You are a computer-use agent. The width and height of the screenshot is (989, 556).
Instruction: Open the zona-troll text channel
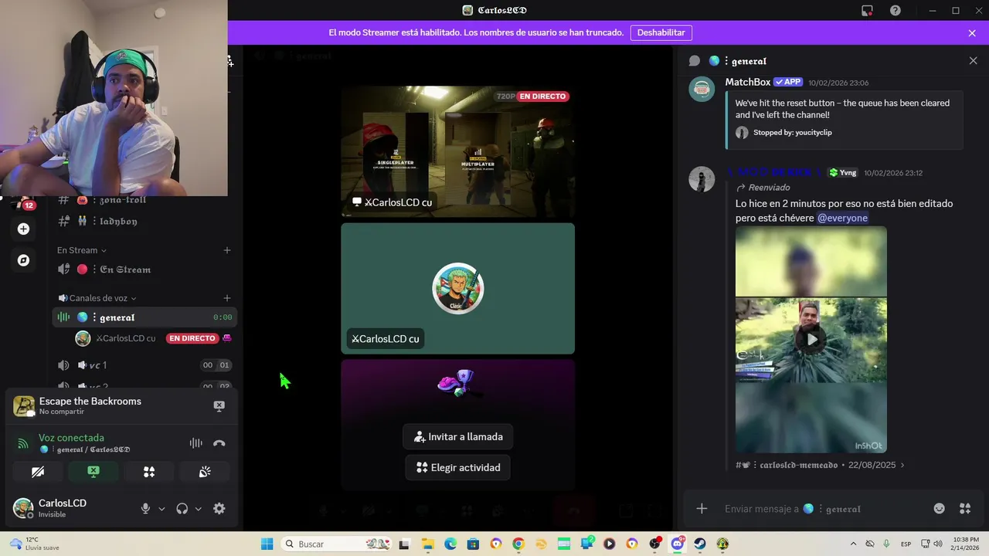(144, 200)
